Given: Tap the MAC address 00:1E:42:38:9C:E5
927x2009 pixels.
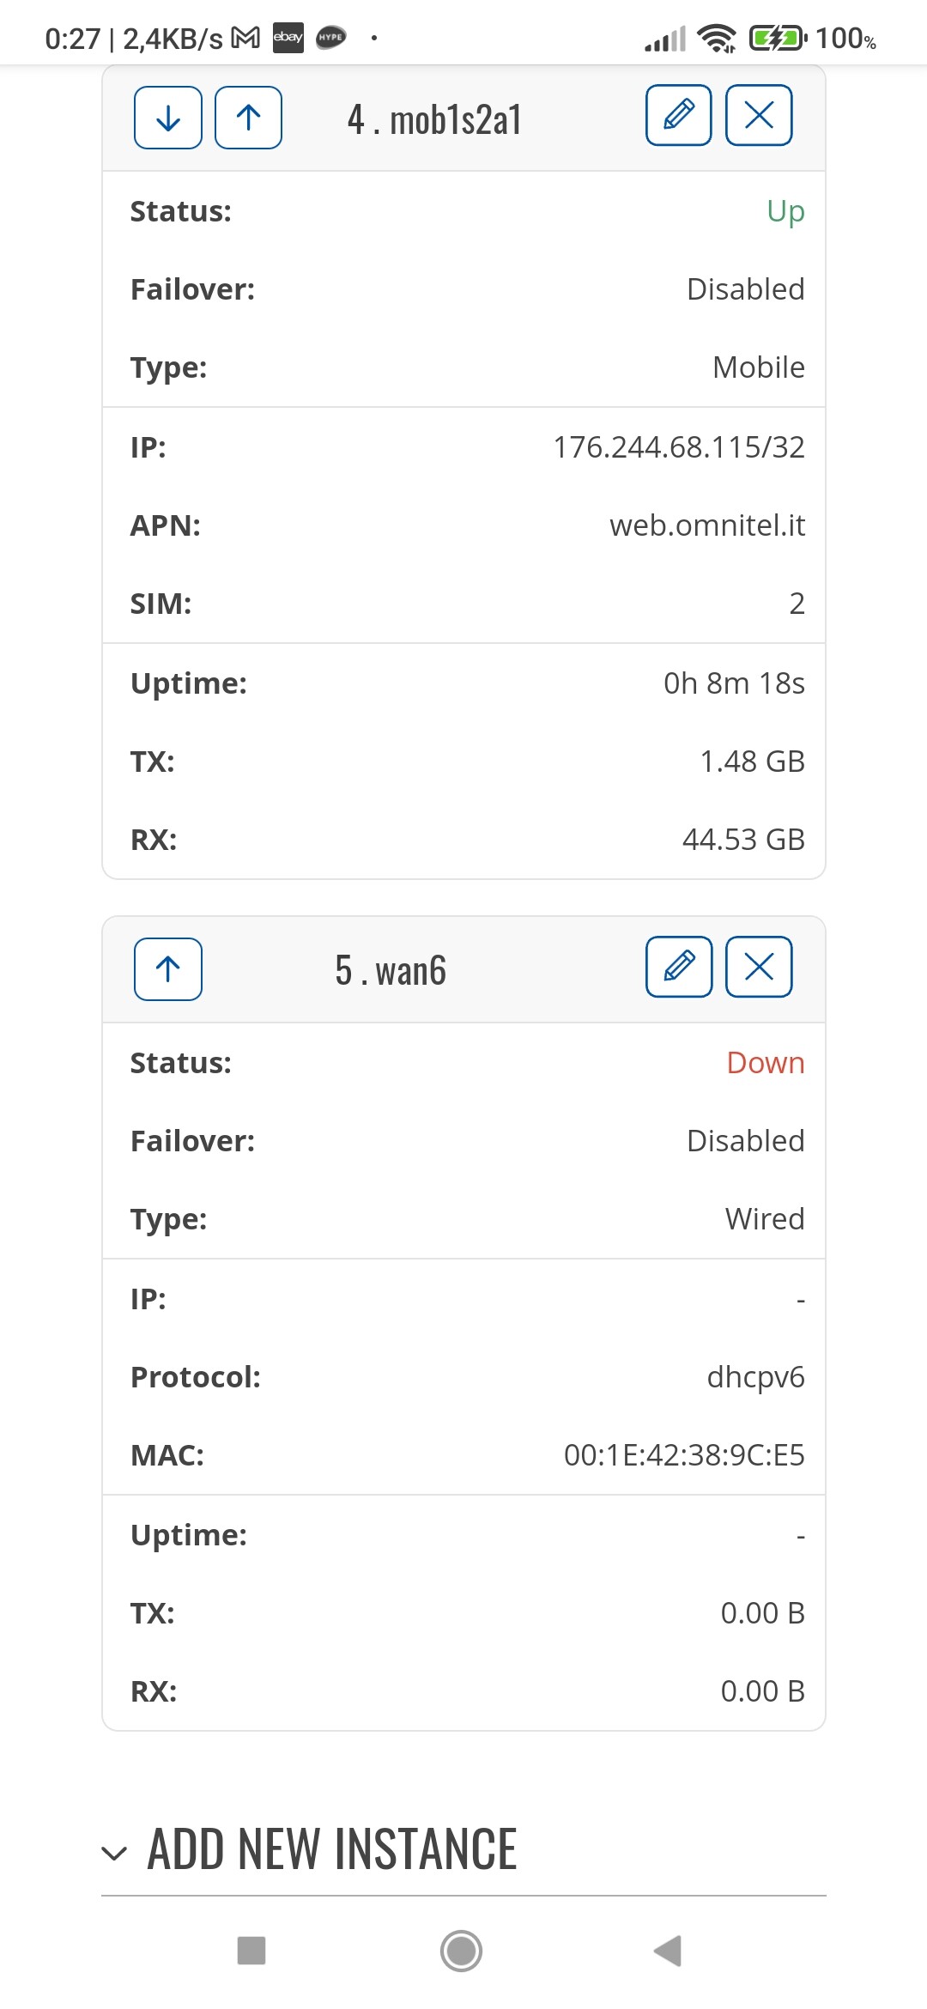Looking at the screenshot, I should 684,1455.
